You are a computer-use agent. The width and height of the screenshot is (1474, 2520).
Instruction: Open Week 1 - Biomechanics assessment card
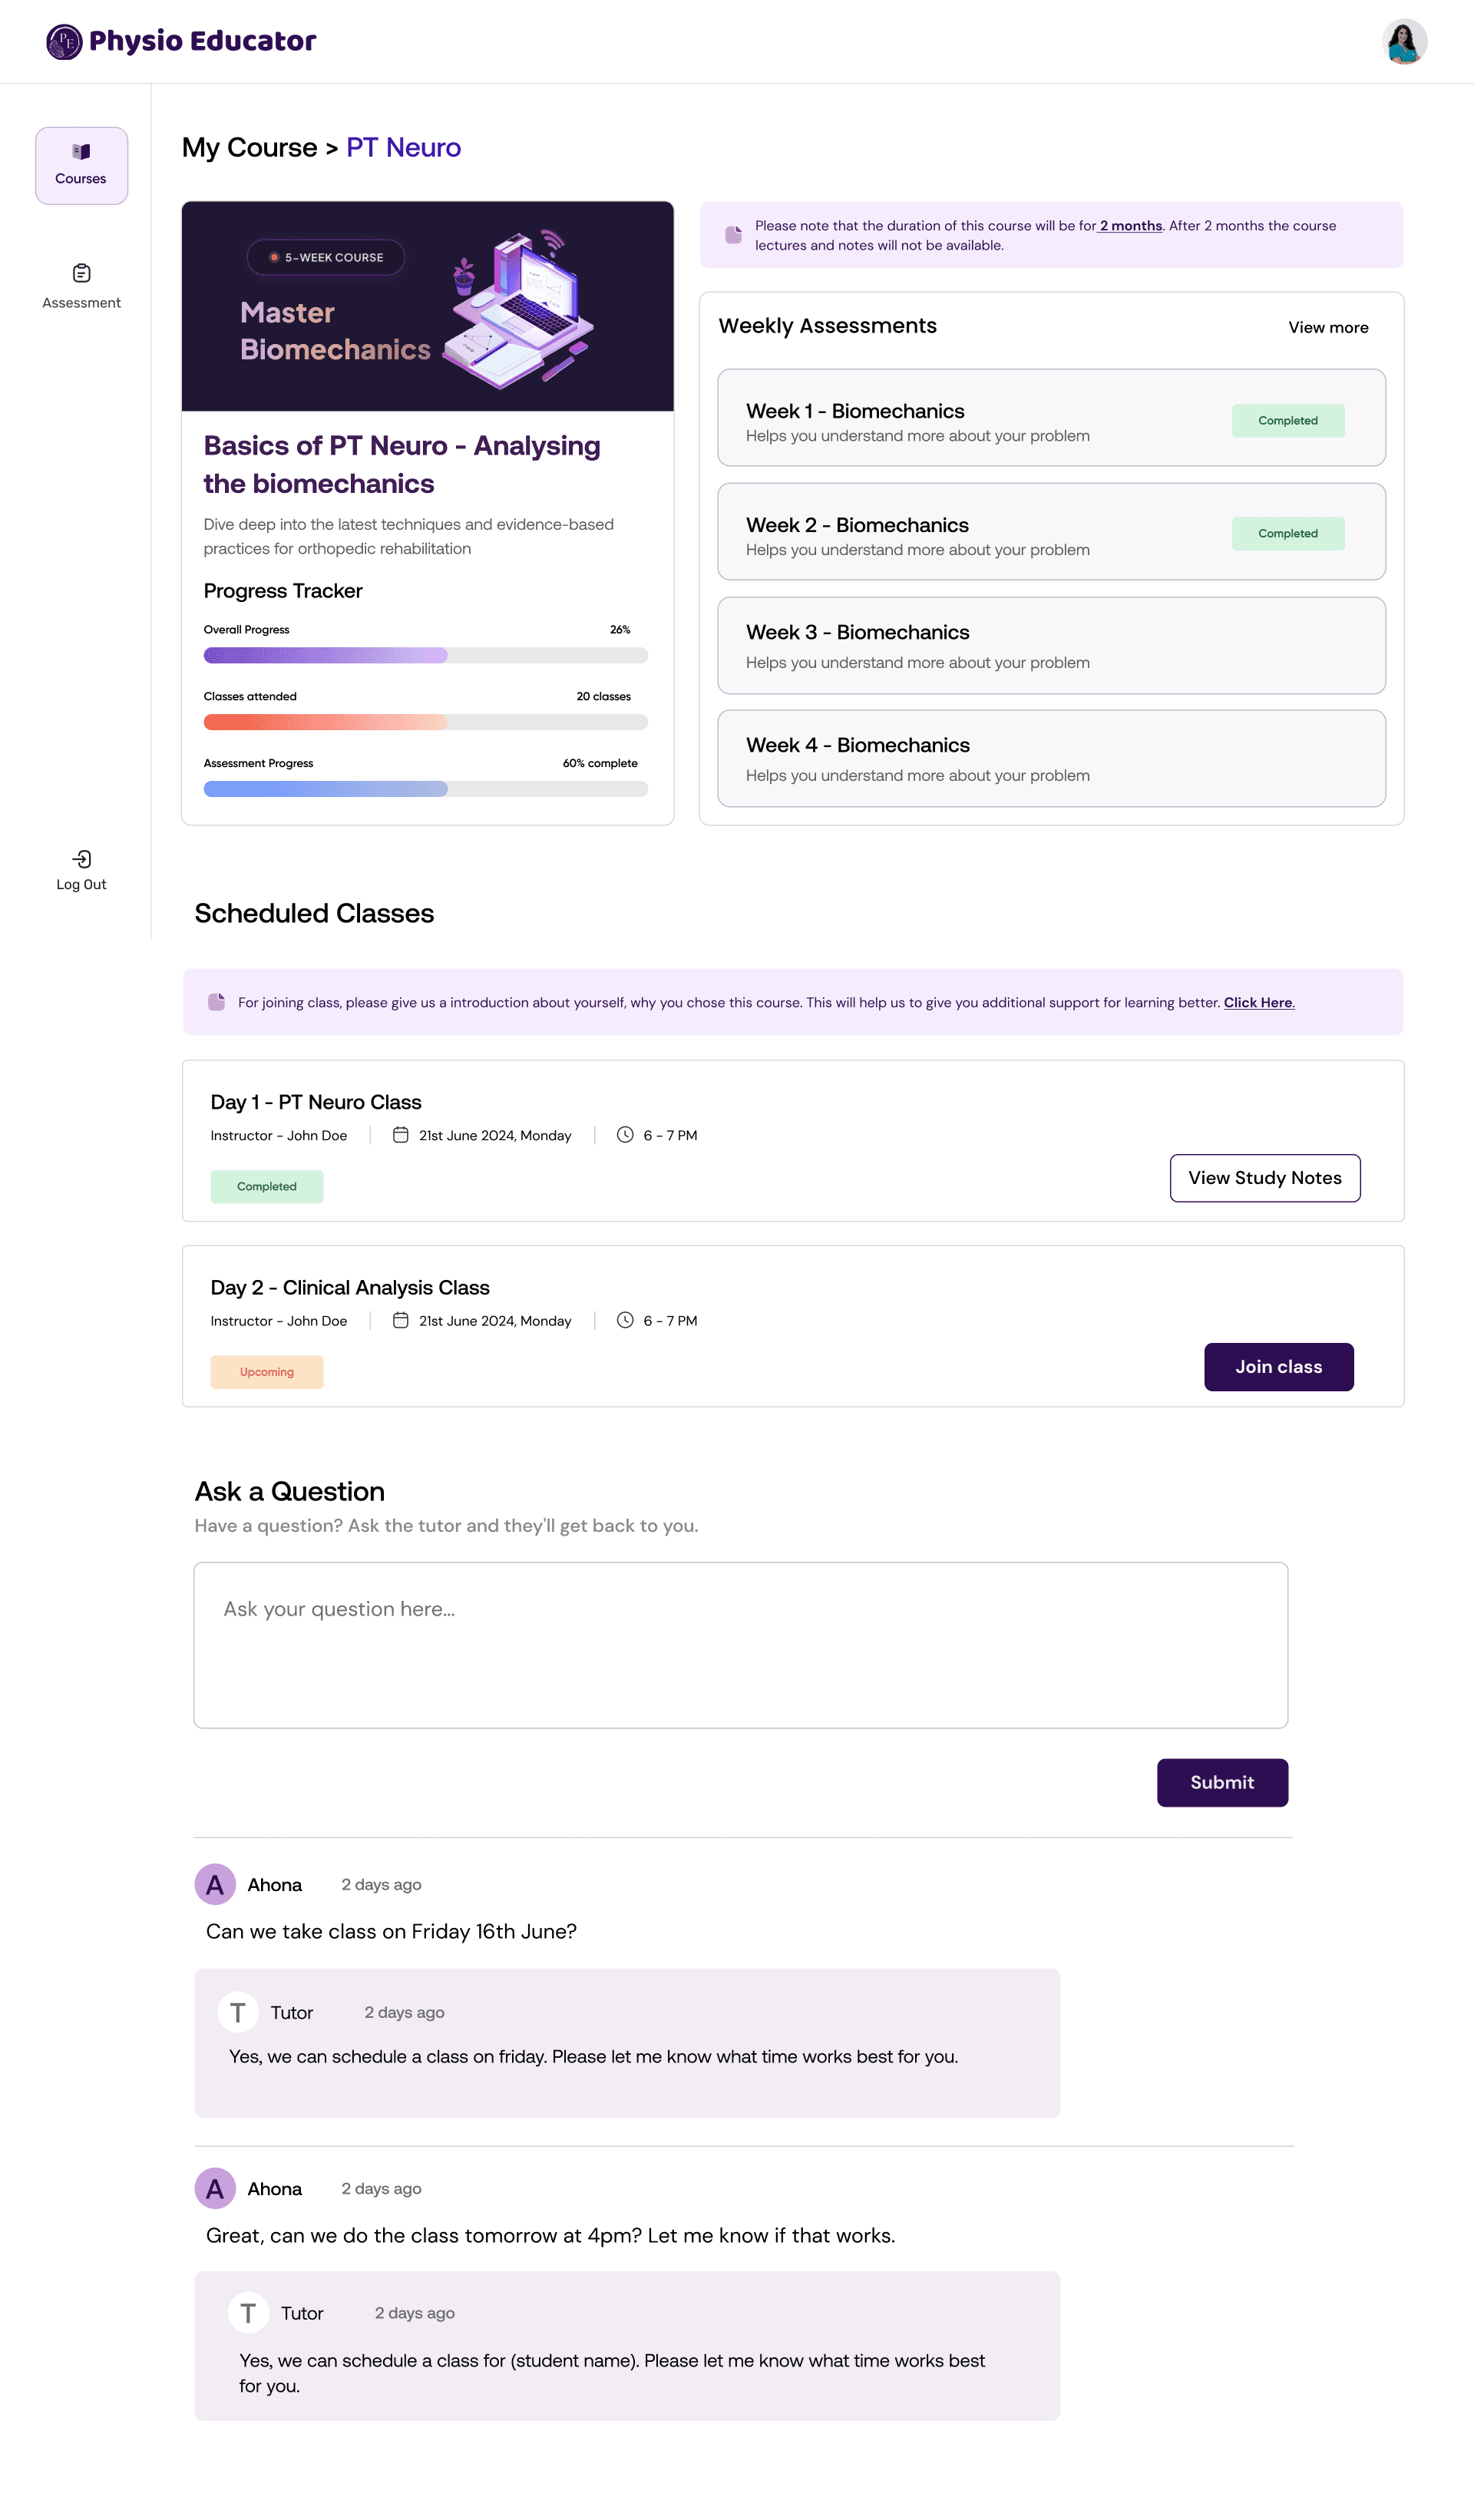pyautogui.click(x=1051, y=418)
